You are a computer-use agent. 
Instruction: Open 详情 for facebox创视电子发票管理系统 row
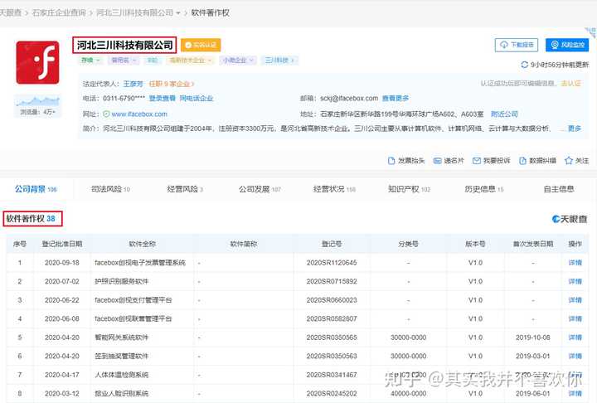click(x=575, y=262)
